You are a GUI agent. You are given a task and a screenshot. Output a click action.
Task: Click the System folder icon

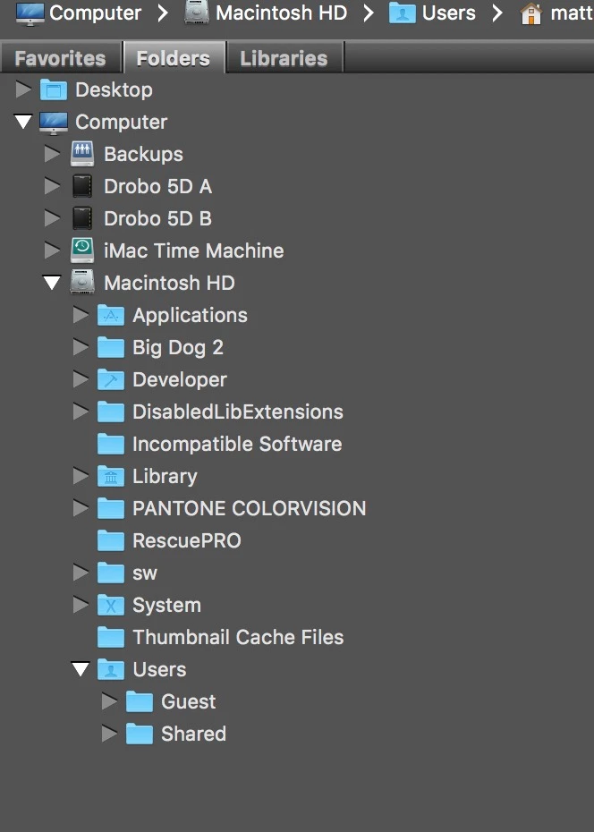tap(111, 606)
